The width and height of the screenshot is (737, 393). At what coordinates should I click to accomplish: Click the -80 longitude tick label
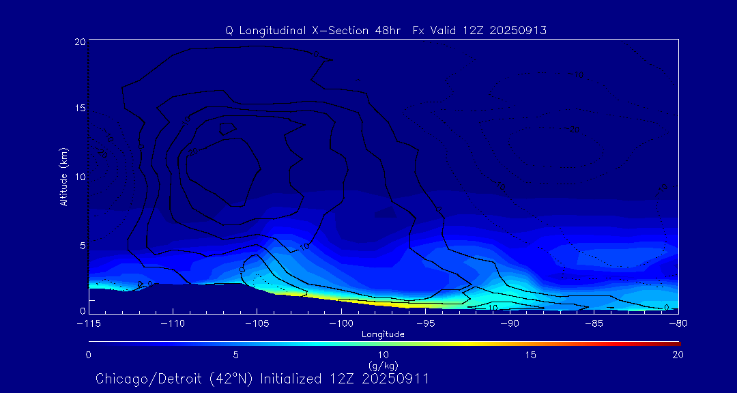(x=678, y=324)
